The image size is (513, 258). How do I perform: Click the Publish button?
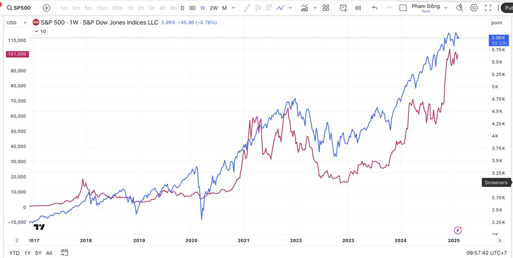coord(507,8)
